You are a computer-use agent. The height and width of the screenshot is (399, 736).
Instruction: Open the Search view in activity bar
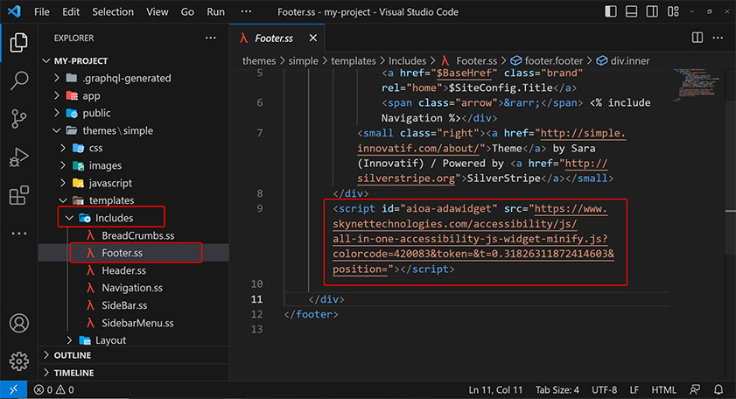[18, 80]
